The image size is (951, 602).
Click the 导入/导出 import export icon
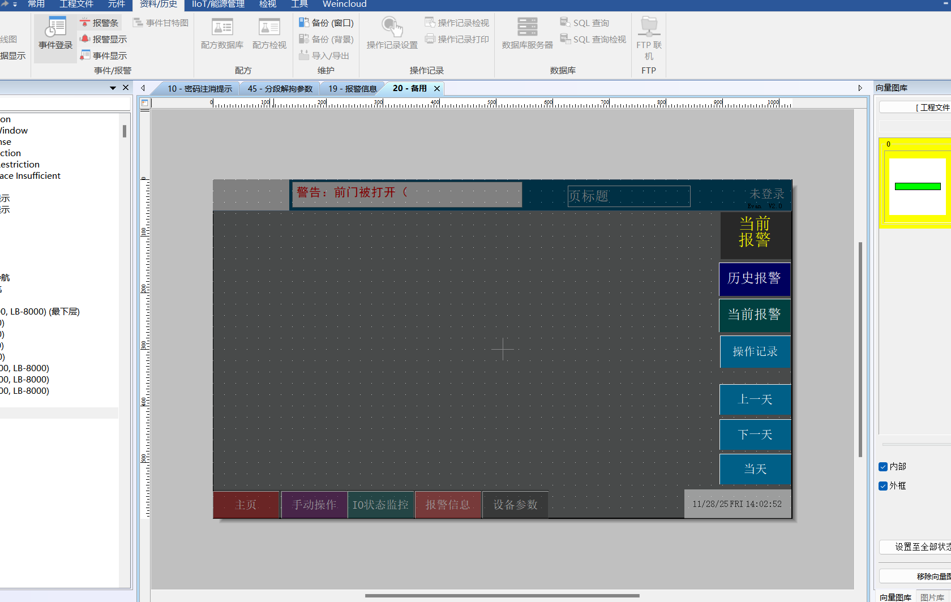pyautogui.click(x=304, y=55)
